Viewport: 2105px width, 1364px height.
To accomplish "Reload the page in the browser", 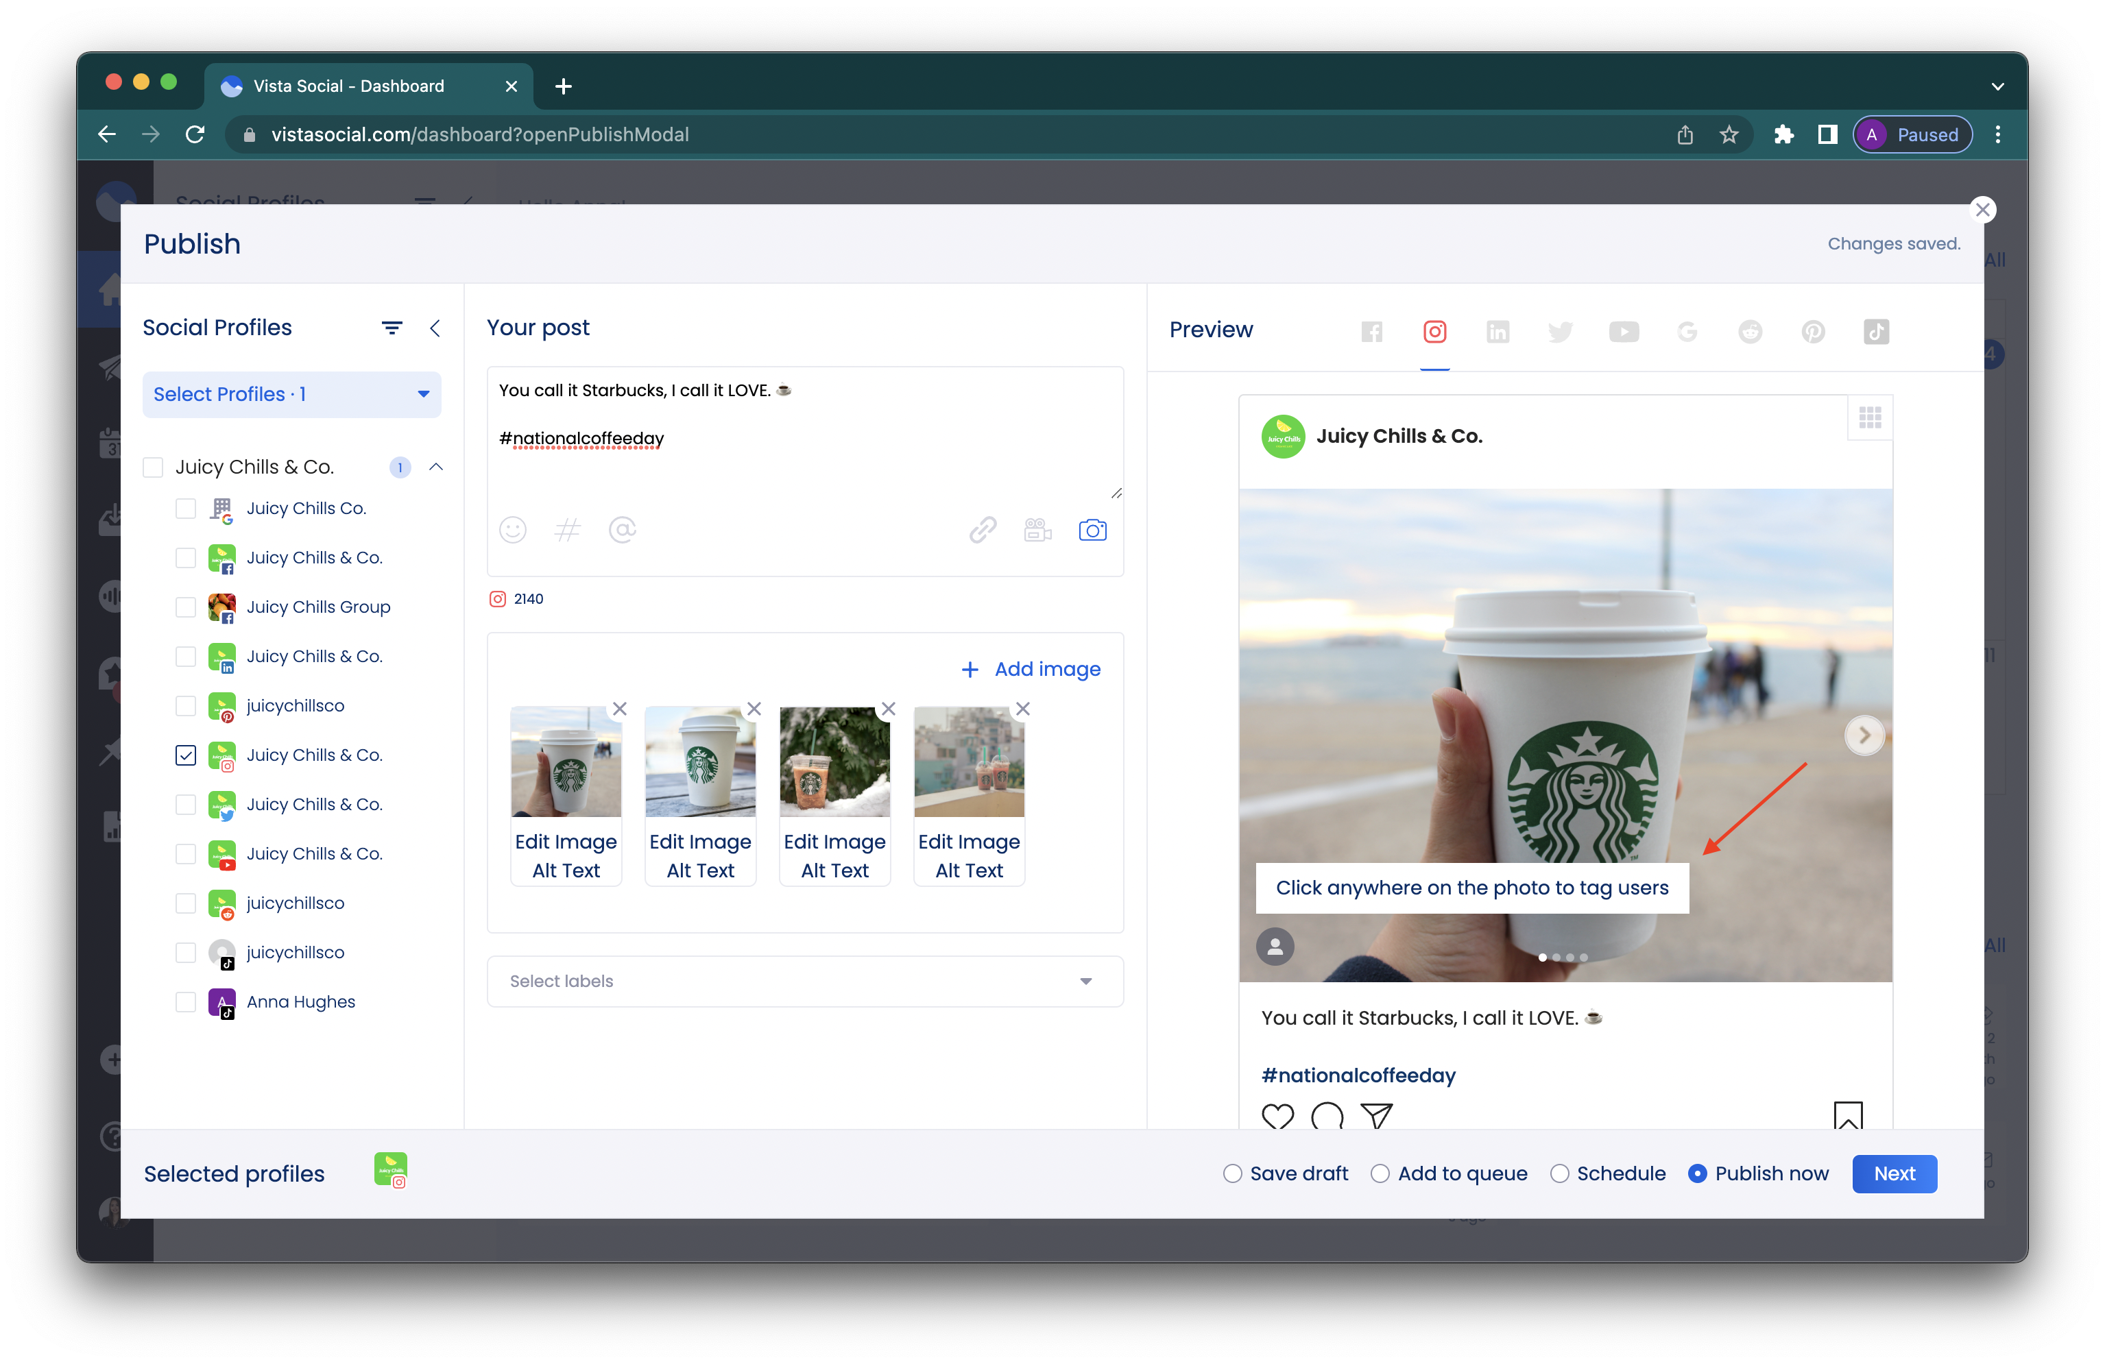I will tap(195, 134).
